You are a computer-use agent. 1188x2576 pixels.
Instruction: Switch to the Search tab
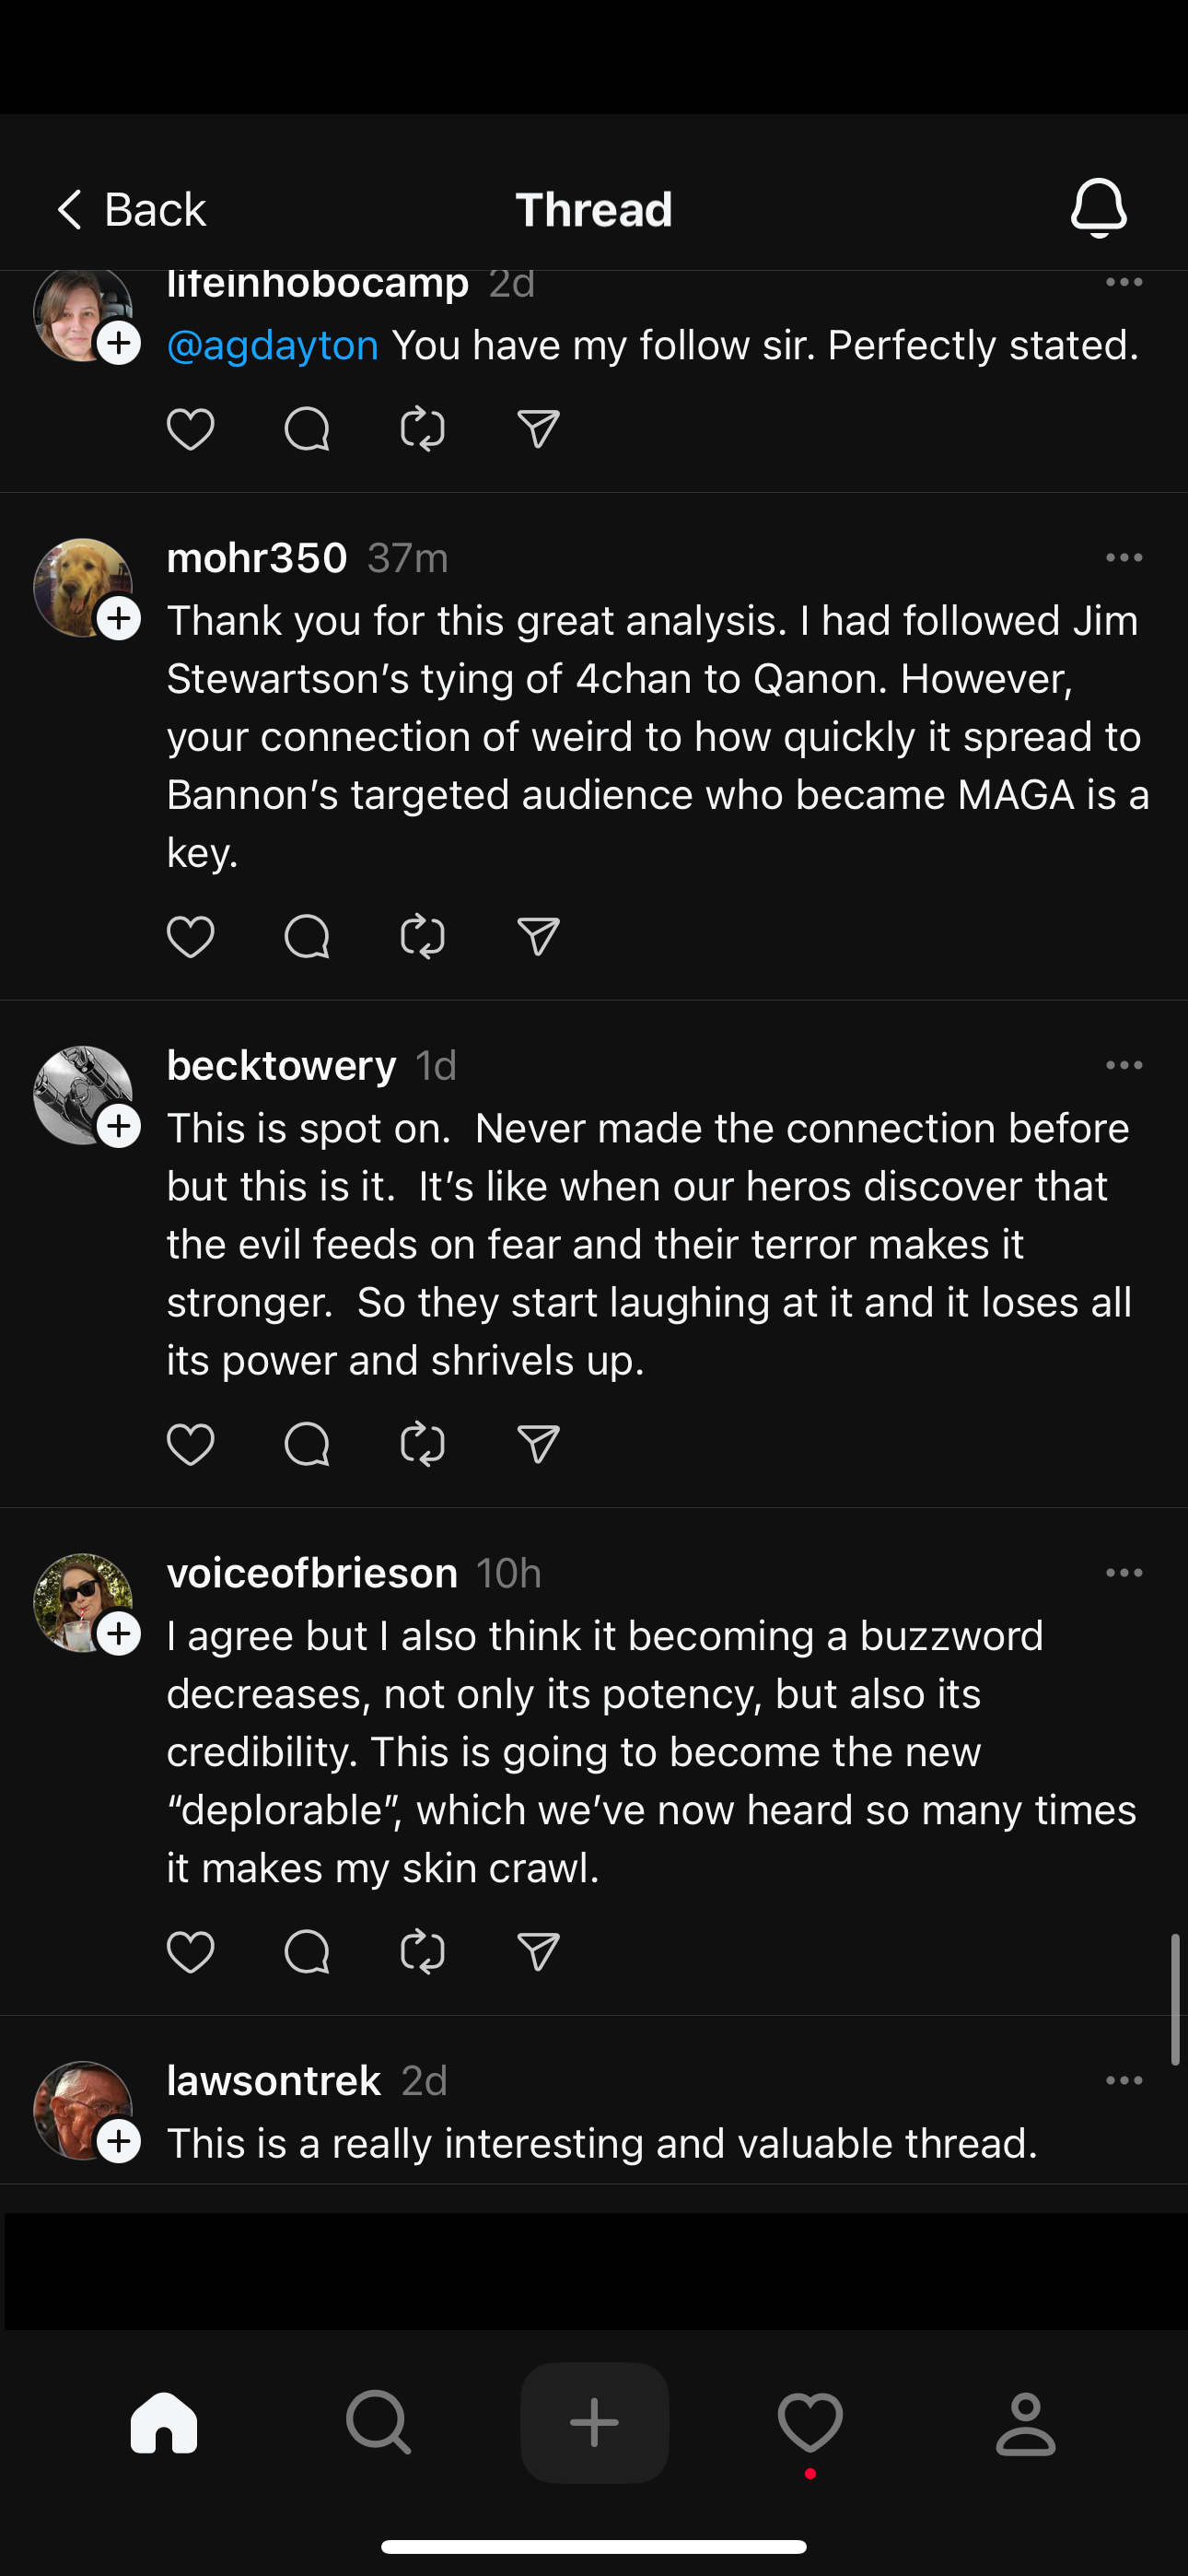pyautogui.click(x=378, y=2423)
